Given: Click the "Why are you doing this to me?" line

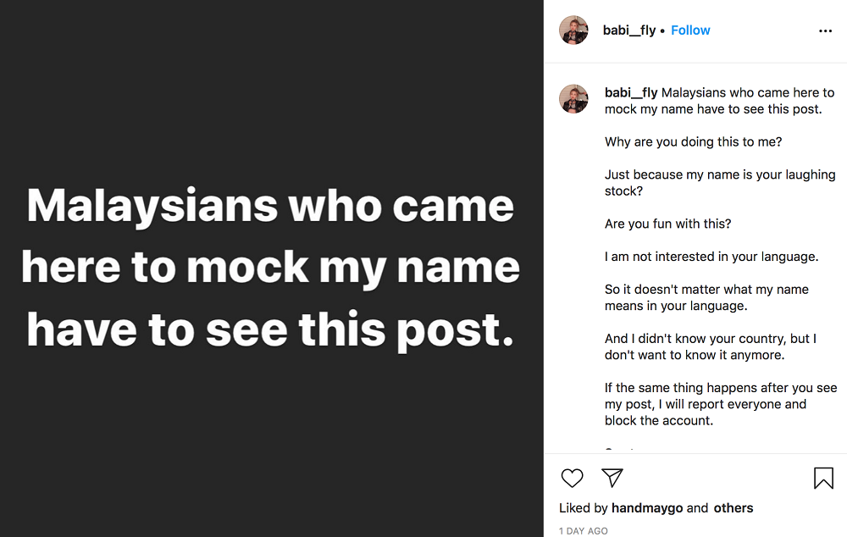Looking at the screenshot, I should (693, 142).
